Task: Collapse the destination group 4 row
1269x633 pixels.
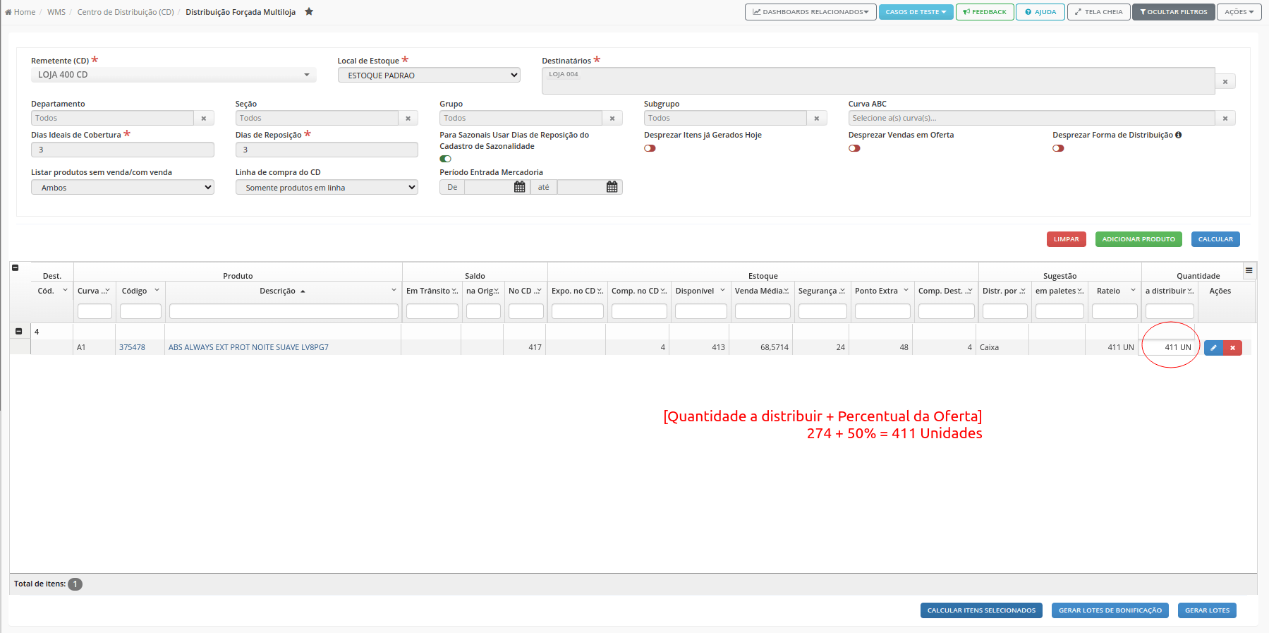Action: (19, 331)
